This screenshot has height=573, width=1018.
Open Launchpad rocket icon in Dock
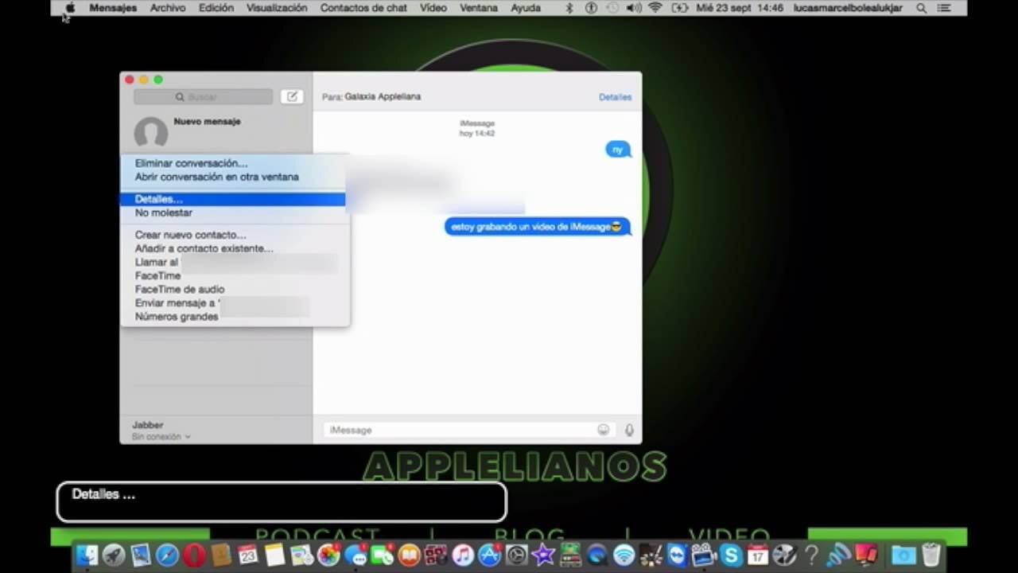(x=114, y=555)
